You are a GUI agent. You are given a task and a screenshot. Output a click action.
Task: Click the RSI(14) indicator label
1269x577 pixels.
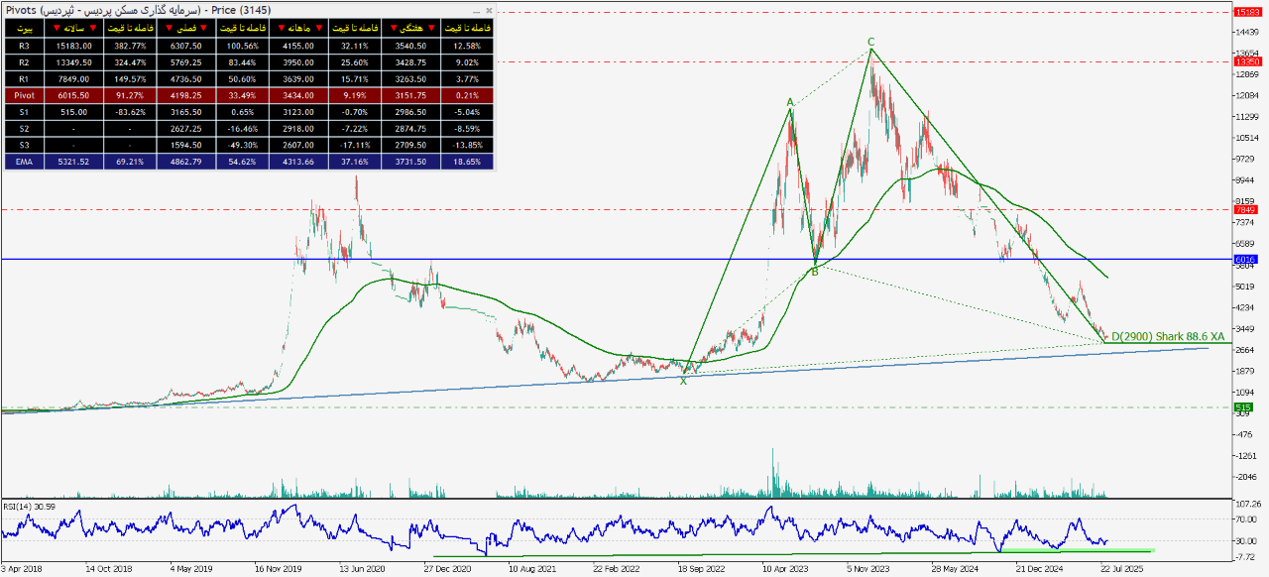point(28,506)
